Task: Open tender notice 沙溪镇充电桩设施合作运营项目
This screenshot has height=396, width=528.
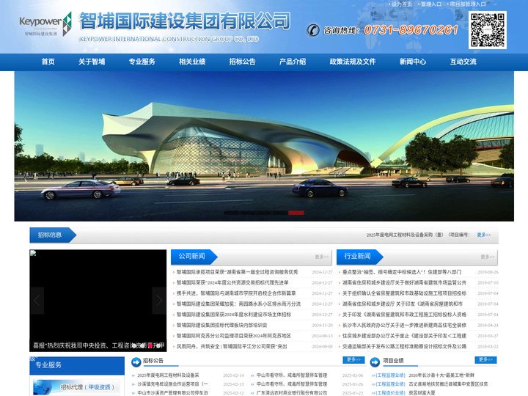Action: pyautogui.click(x=173, y=384)
